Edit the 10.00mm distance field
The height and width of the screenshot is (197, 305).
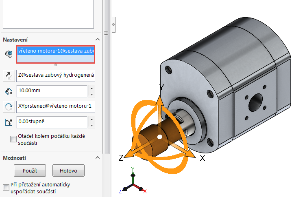[x=52, y=91]
